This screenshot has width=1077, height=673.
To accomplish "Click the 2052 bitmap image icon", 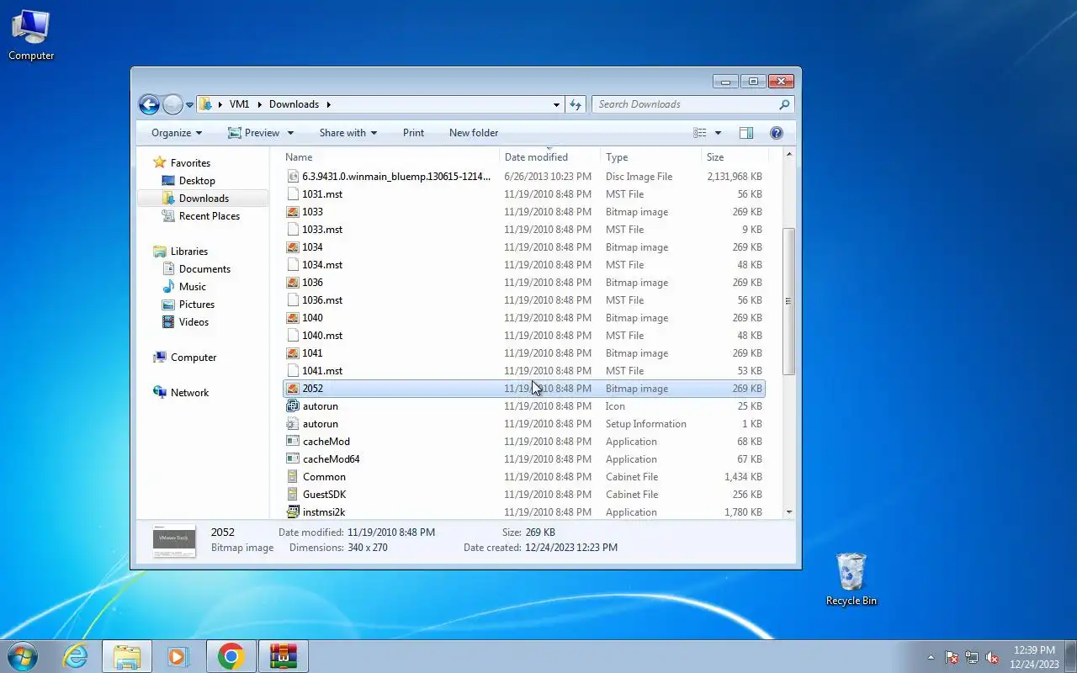I will coord(293,389).
